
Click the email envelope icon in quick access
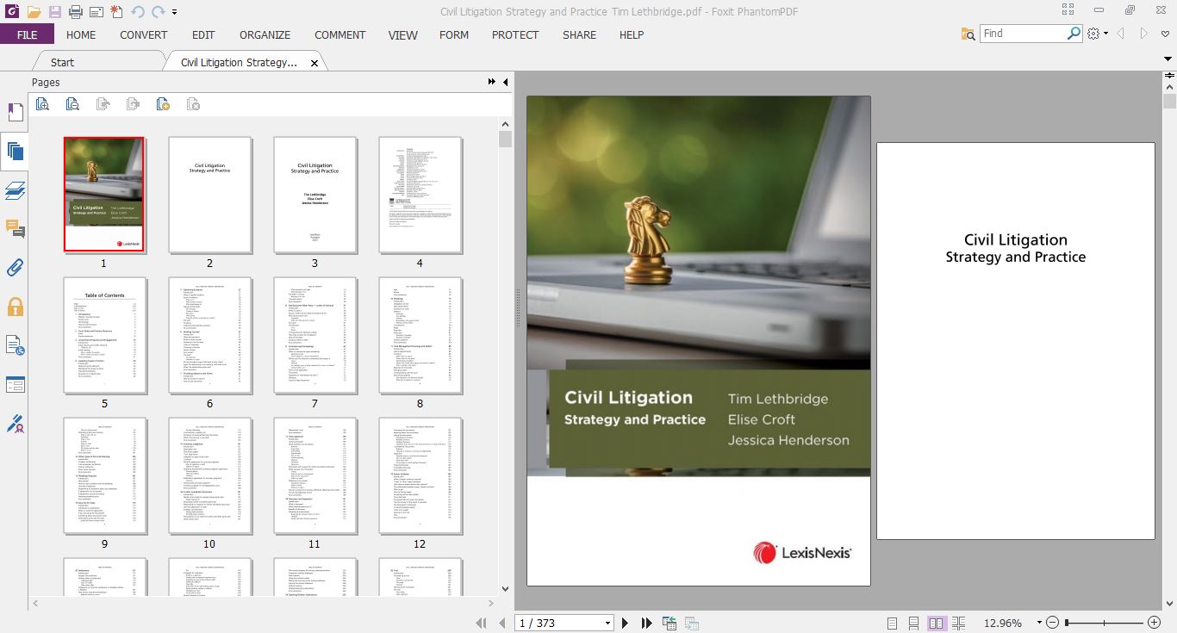point(96,12)
